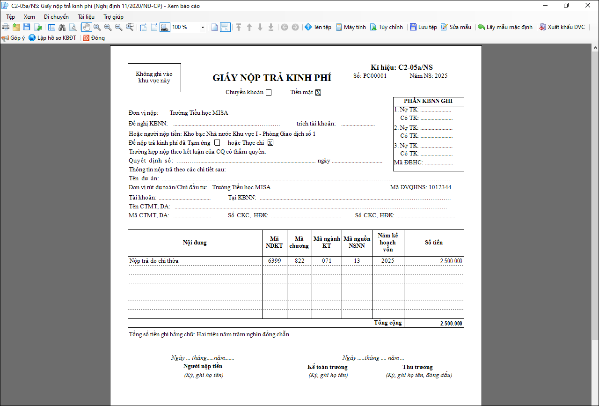Click Xuất khẩu DVC export button

562,27
